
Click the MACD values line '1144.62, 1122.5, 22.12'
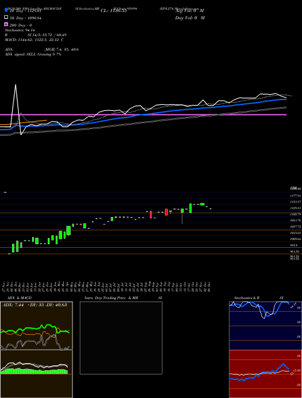[x=39, y=40]
